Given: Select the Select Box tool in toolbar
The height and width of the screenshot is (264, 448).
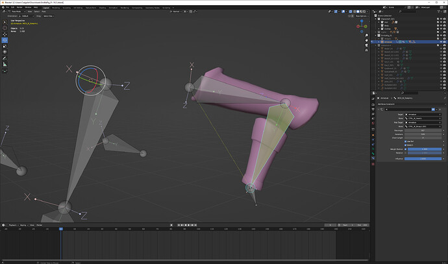Looking at the screenshot, I should (x=5, y=22).
